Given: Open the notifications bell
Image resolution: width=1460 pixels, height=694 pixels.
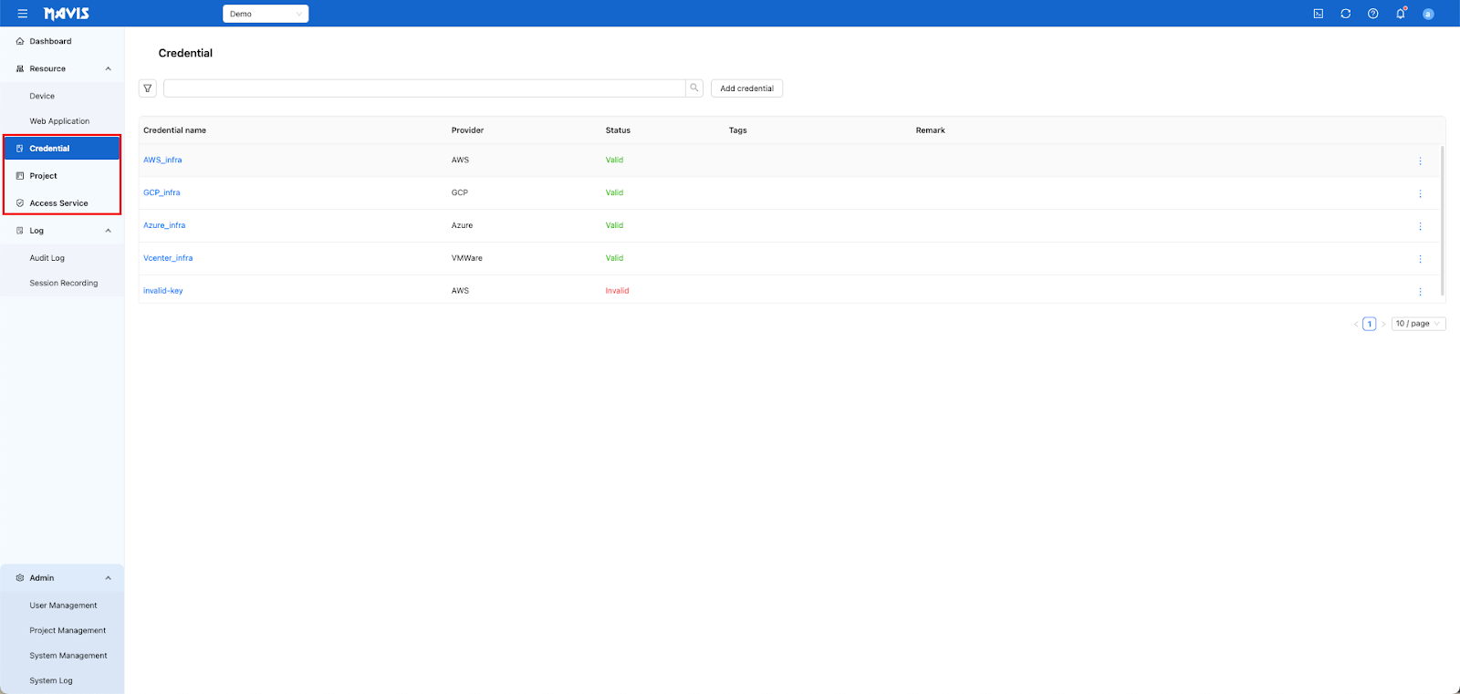Looking at the screenshot, I should 1401,14.
